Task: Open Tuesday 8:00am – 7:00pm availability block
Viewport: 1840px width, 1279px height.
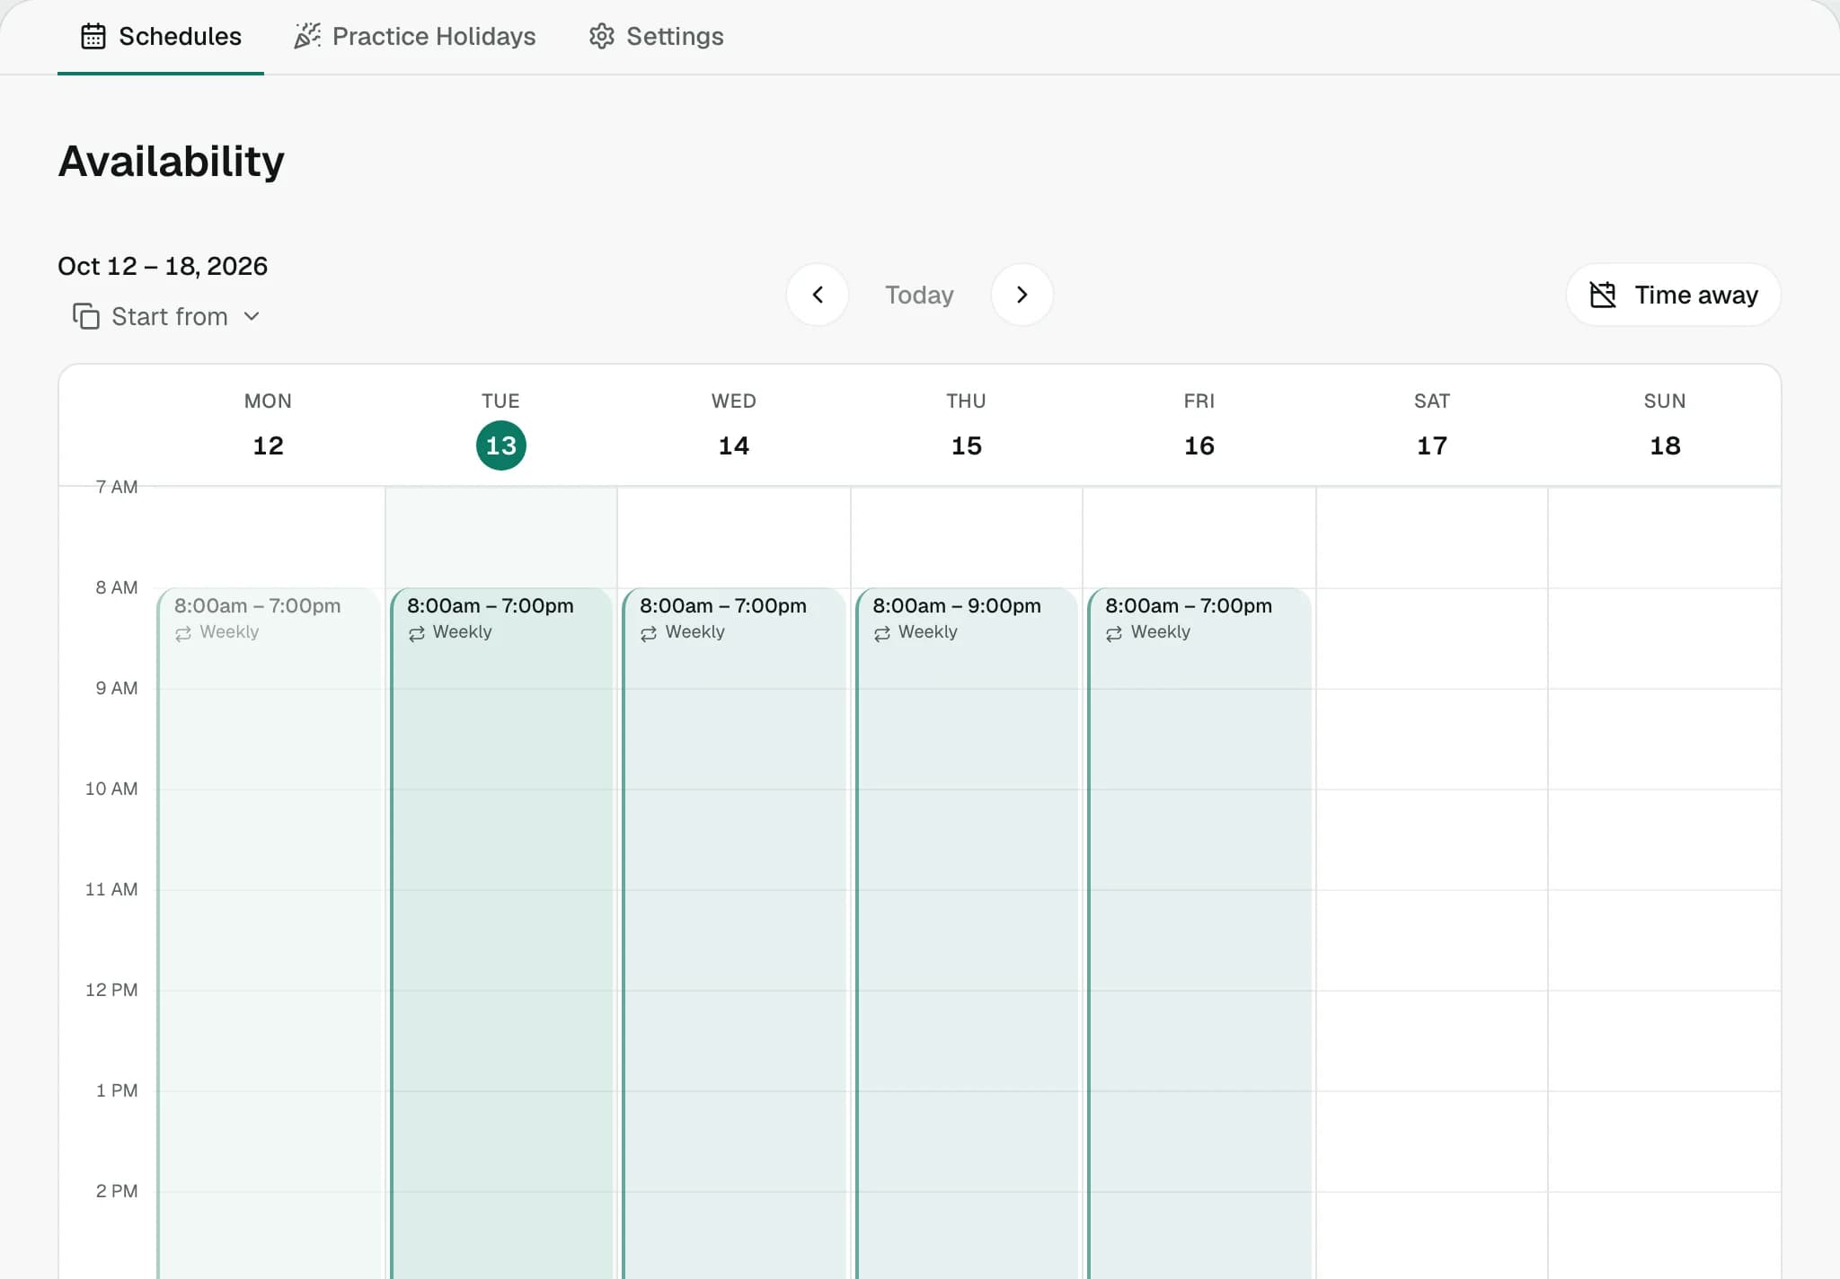Action: click(501, 933)
